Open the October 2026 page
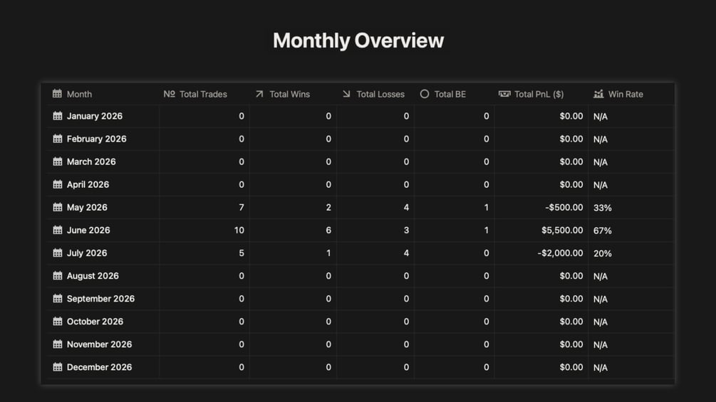Viewport: 716px width, 402px height. pos(95,322)
